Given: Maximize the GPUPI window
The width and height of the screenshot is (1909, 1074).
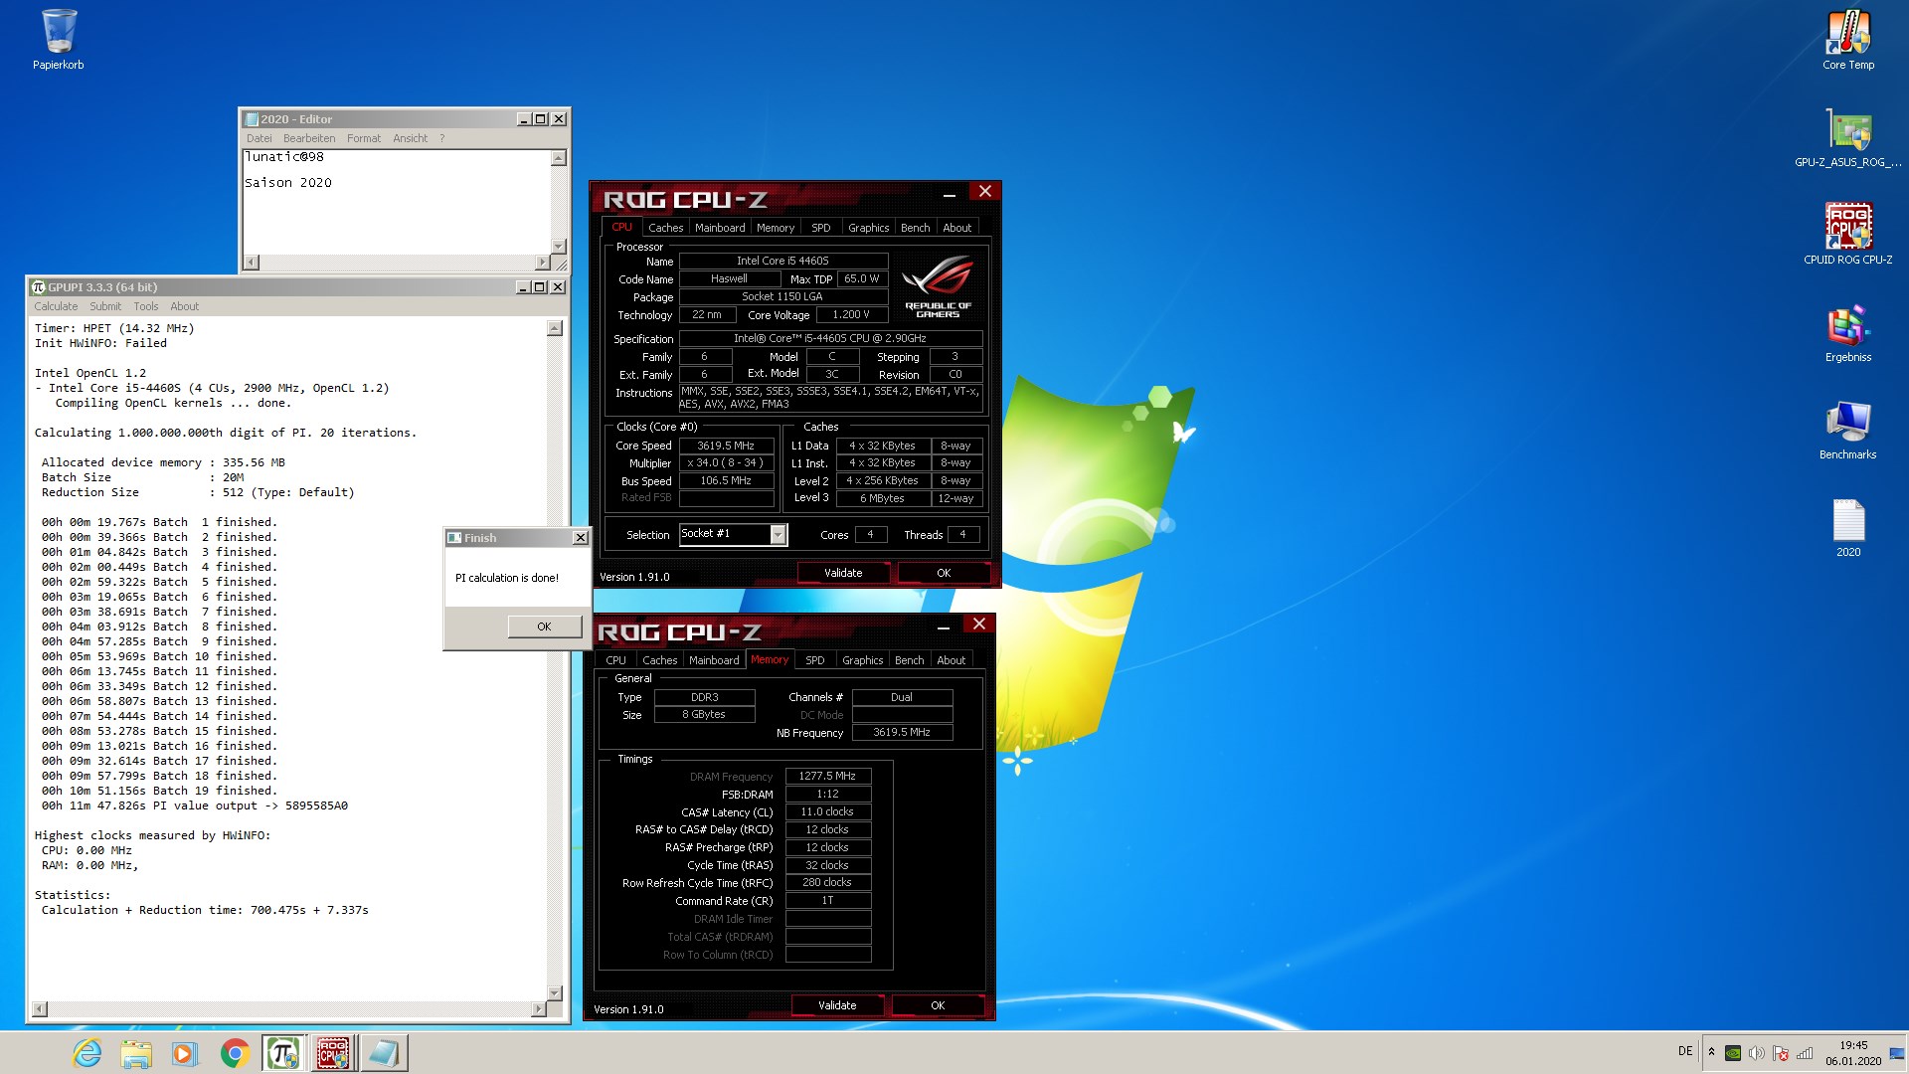Looking at the screenshot, I should (x=540, y=287).
